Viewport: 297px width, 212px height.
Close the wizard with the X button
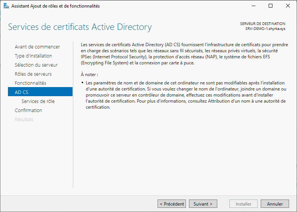288,6
